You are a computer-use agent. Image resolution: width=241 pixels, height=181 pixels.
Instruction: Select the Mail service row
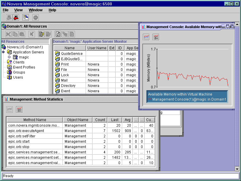pos(96,80)
